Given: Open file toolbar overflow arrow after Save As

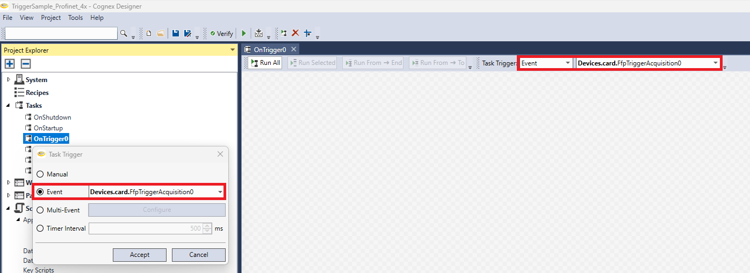Looking at the screenshot, I should (x=197, y=36).
